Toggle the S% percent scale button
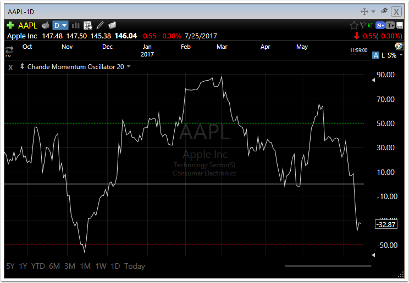 point(392,55)
